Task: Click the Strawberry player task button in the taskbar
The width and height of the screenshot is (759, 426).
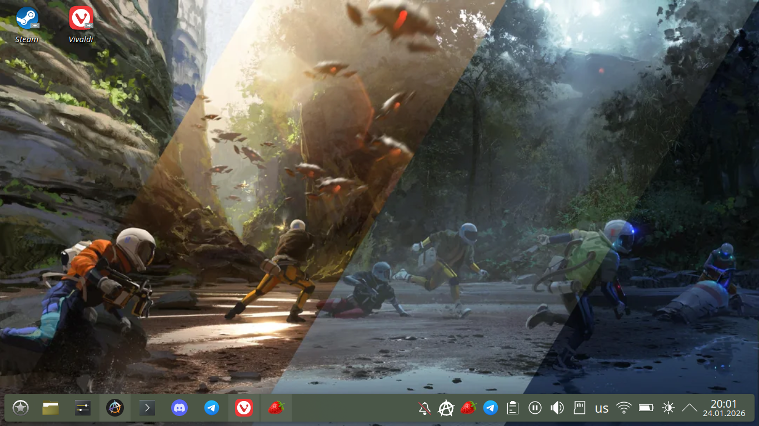Action: click(276, 408)
